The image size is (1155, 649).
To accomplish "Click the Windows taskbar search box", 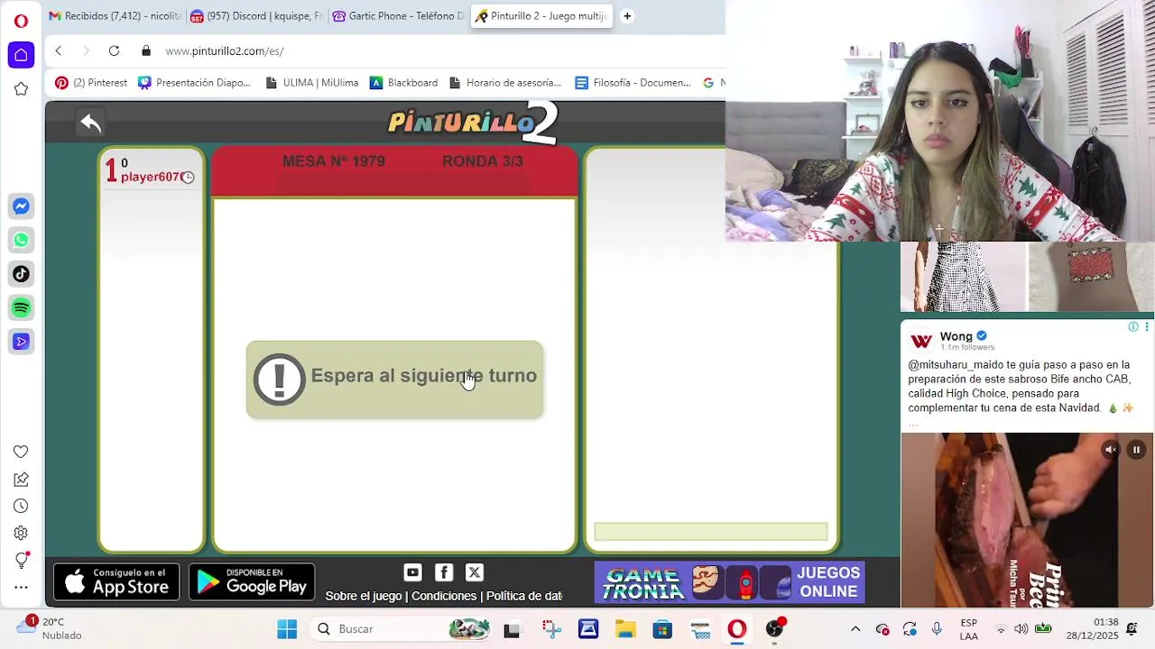I will tap(402, 629).
